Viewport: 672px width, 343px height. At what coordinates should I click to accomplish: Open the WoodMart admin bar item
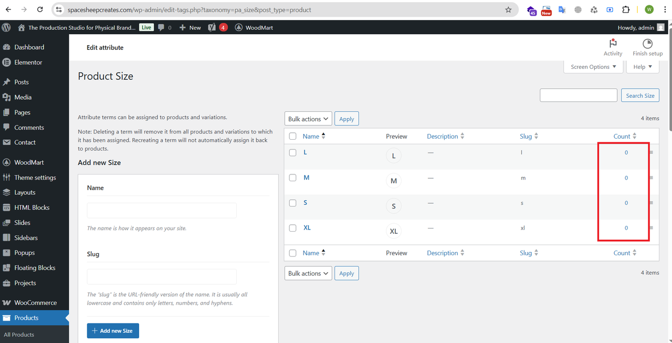tap(254, 27)
